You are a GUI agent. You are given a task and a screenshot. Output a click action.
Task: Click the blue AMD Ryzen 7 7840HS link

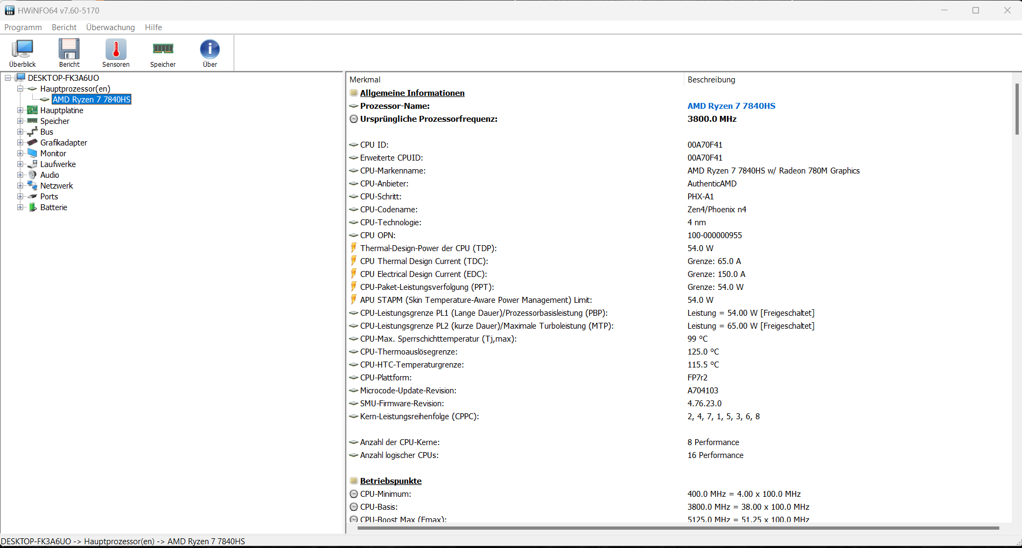(731, 106)
